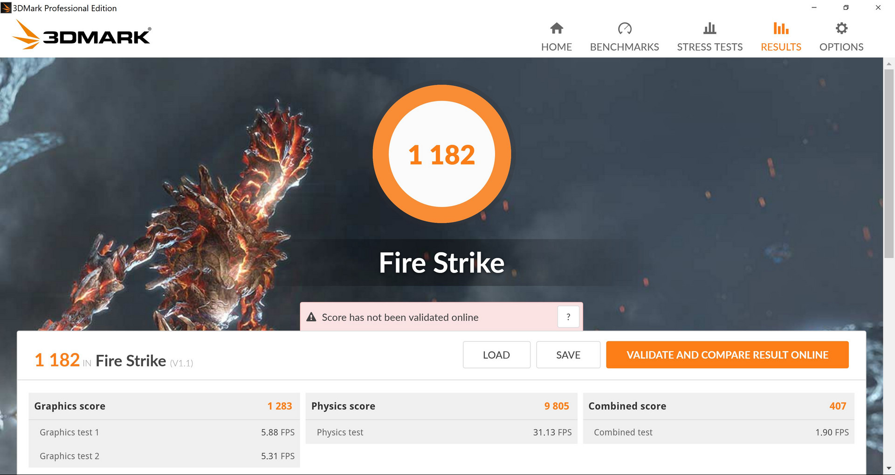Click the 31.13 FPS value
This screenshot has width=895, height=475.
pos(552,432)
